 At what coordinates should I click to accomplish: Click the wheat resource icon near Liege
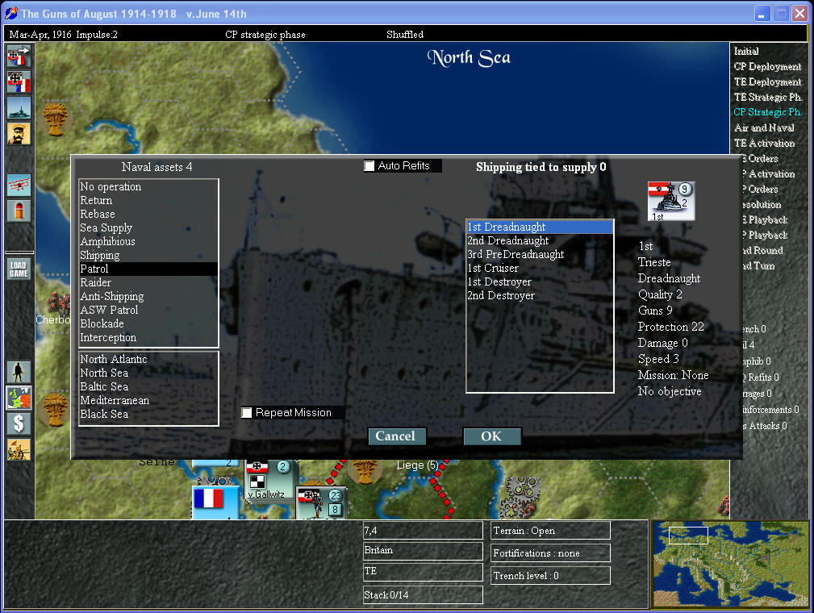(365, 470)
